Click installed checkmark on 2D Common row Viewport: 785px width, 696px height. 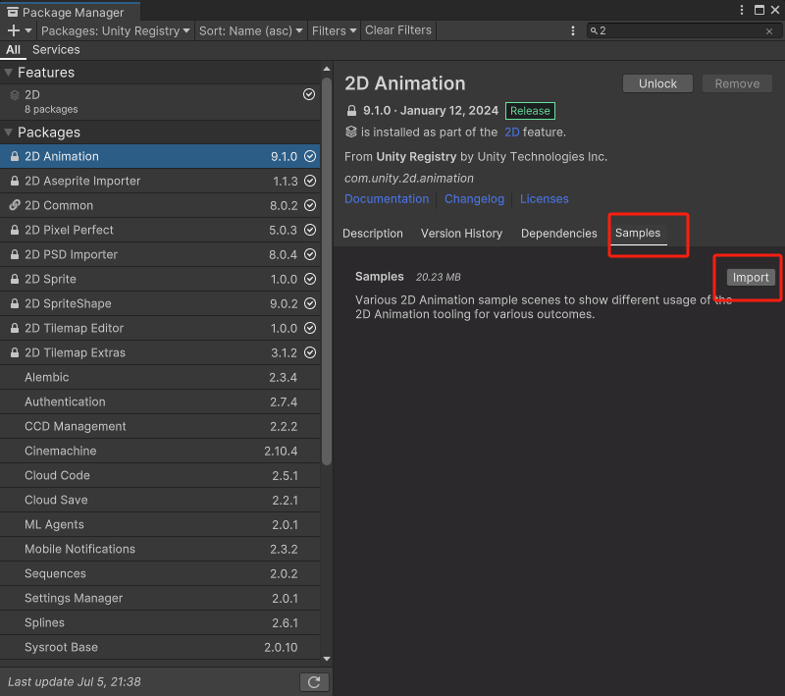pos(310,205)
